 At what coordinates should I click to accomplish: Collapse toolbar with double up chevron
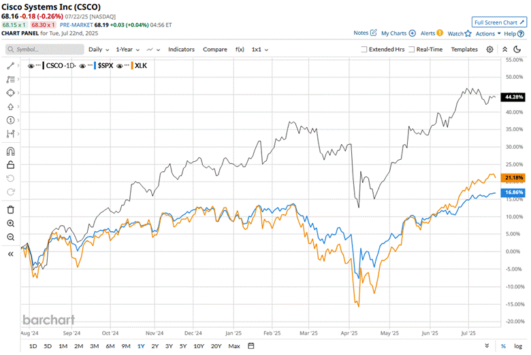[504, 50]
